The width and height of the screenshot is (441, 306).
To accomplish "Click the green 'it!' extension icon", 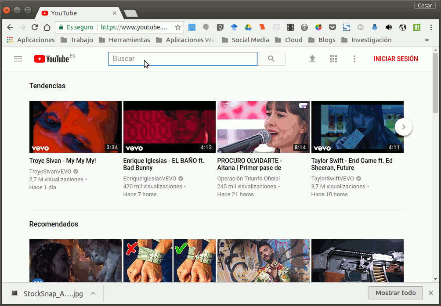I will [x=417, y=27].
